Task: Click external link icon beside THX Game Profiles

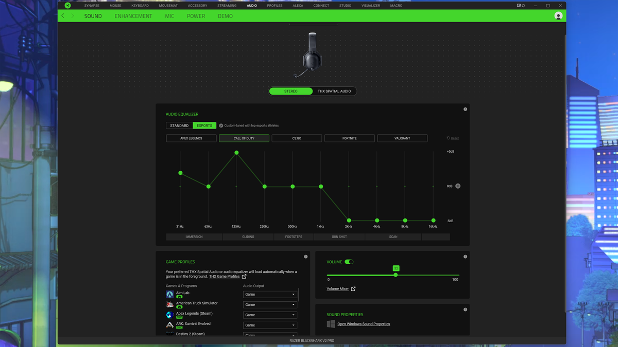Action: coord(244,277)
